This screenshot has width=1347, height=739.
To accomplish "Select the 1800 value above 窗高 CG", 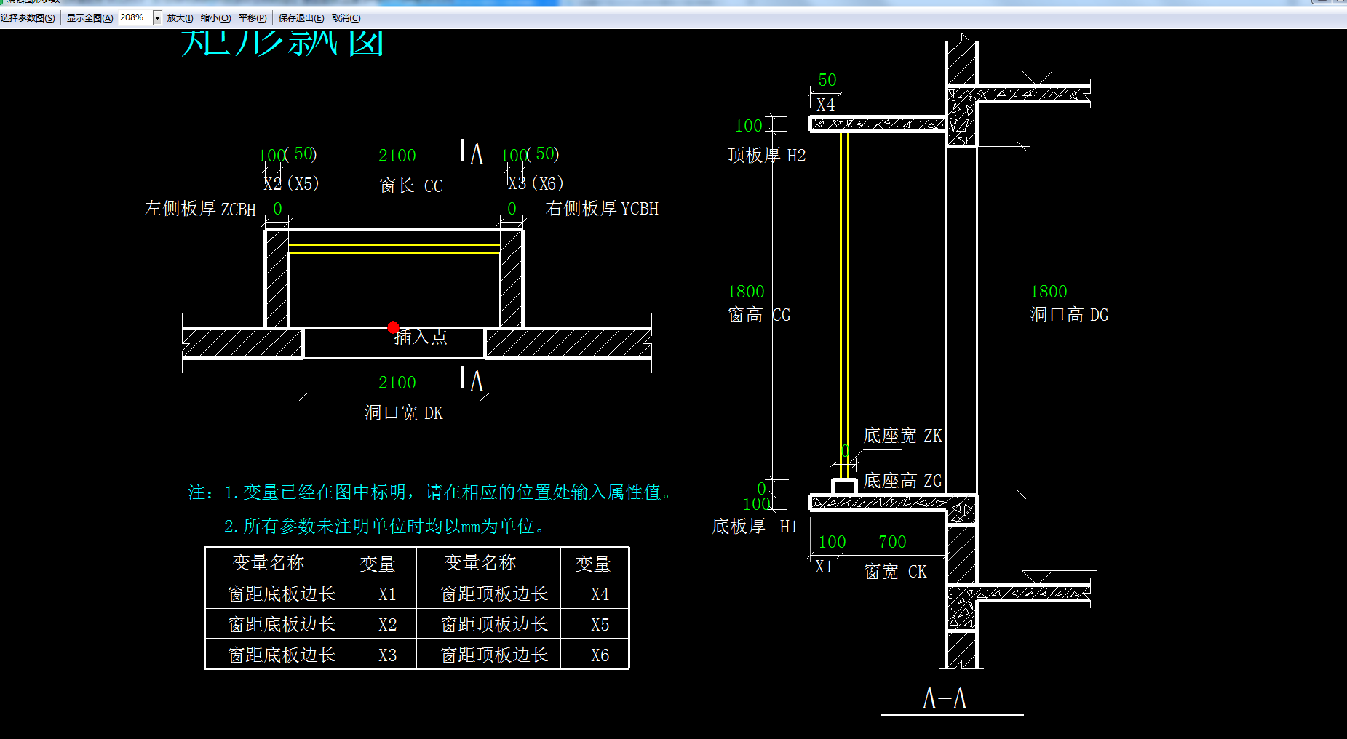I will (x=746, y=292).
